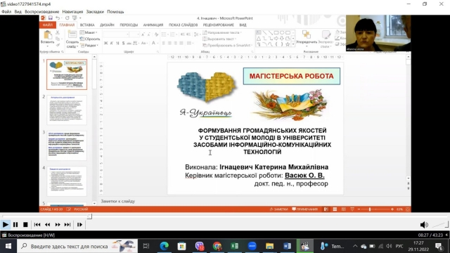
Task: Click the video seek bar
Action: pos(225,216)
